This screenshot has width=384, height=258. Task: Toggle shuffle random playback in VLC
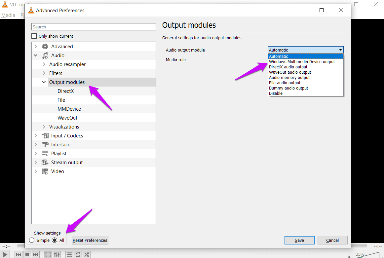tap(87, 255)
